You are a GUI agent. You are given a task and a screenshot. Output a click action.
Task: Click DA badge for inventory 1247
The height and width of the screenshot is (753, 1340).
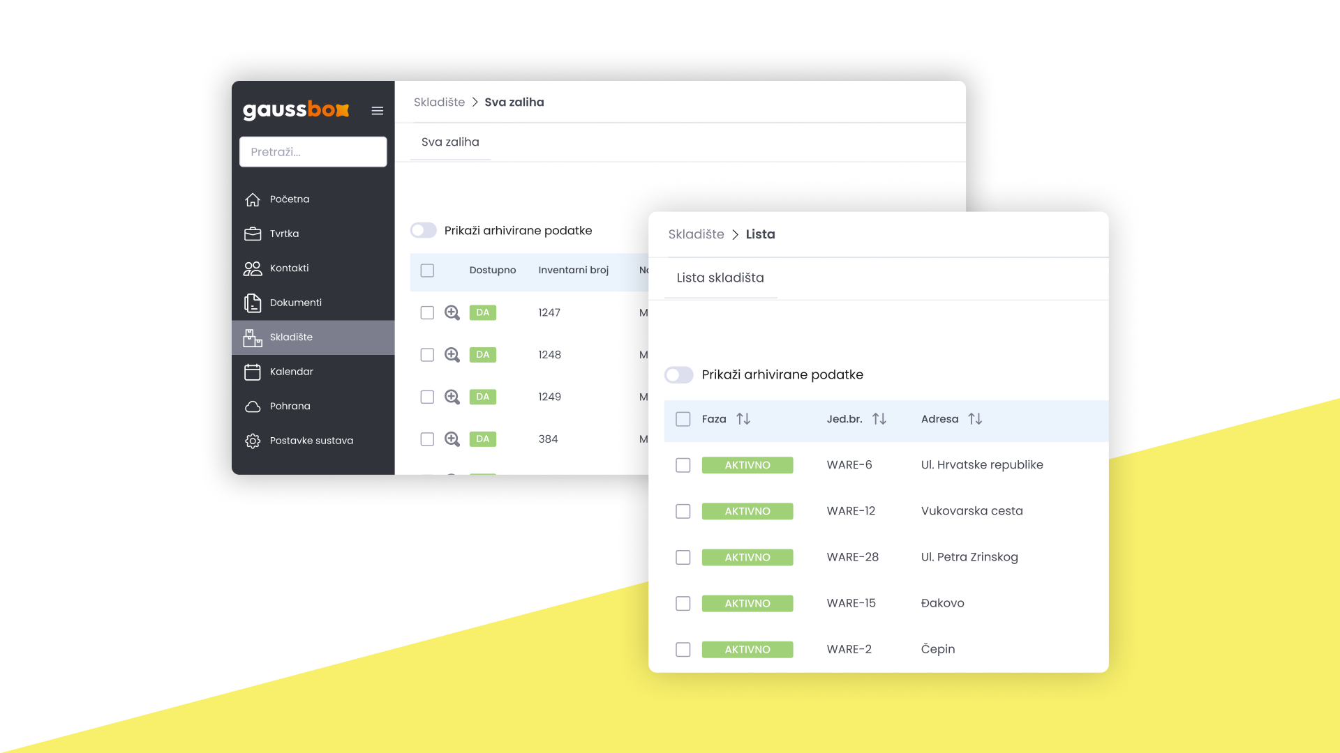pos(483,313)
